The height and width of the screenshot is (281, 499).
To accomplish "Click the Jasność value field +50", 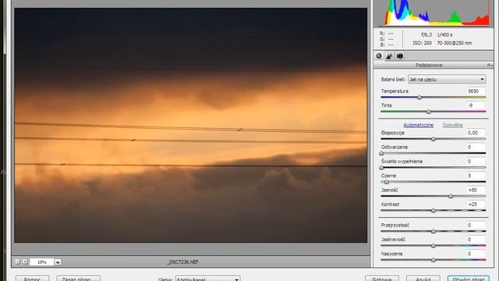I will coord(476,190).
